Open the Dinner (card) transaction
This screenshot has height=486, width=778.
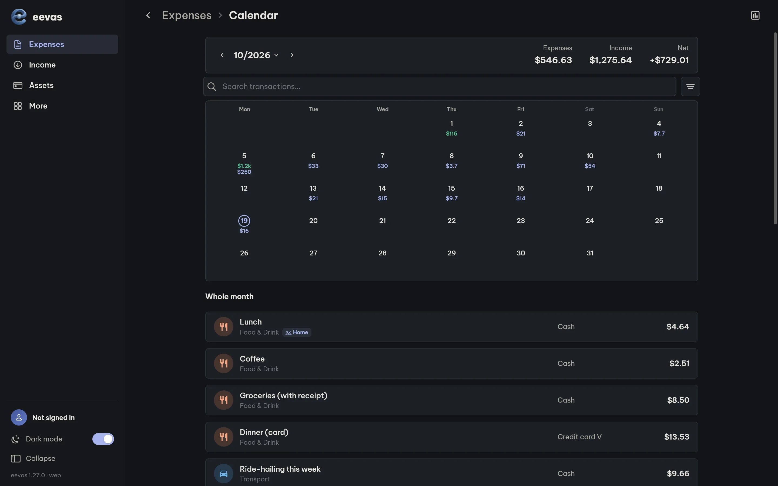451,437
